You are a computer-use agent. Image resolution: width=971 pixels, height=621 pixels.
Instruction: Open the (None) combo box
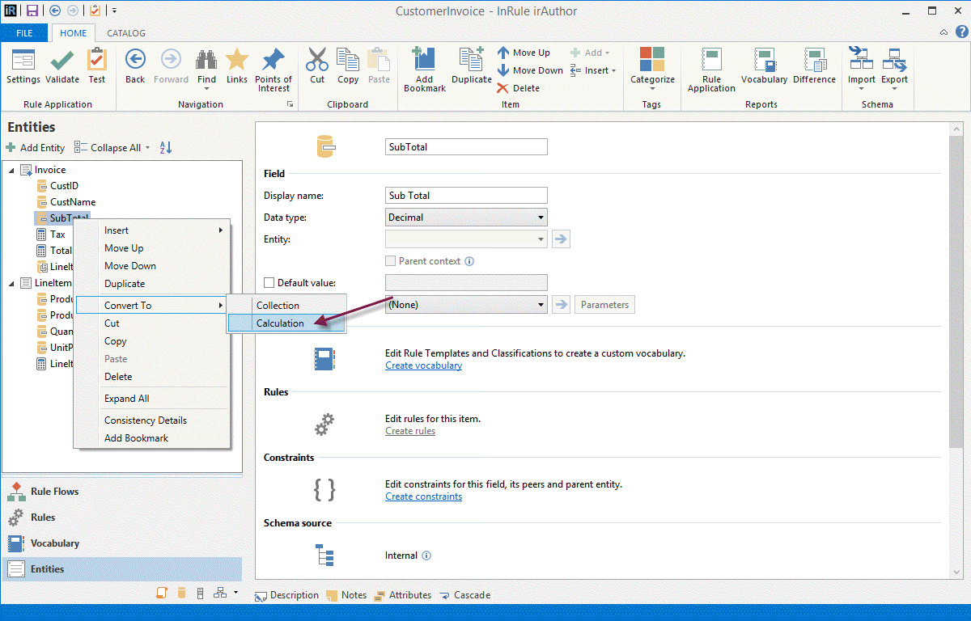coord(466,305)
